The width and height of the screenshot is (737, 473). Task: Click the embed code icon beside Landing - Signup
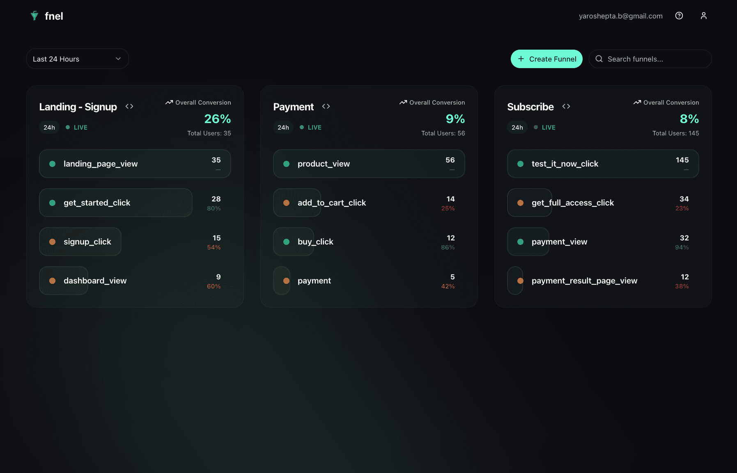[129, 106]
